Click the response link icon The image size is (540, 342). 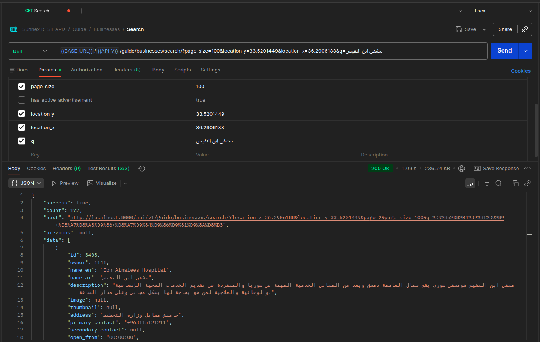(527, 183)
